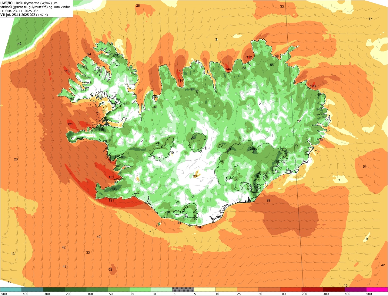Pick the -100 to -50 green legend swatch
This screenshot has width=388, height=296.
[x=97, y=289]
